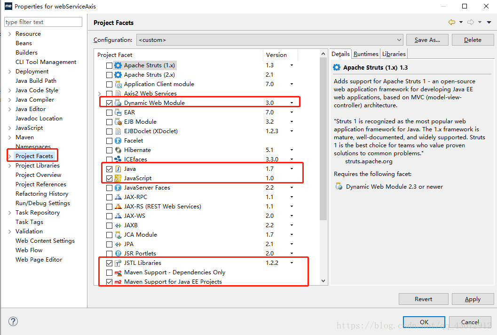Click the Java facet icon

(118, 169)
